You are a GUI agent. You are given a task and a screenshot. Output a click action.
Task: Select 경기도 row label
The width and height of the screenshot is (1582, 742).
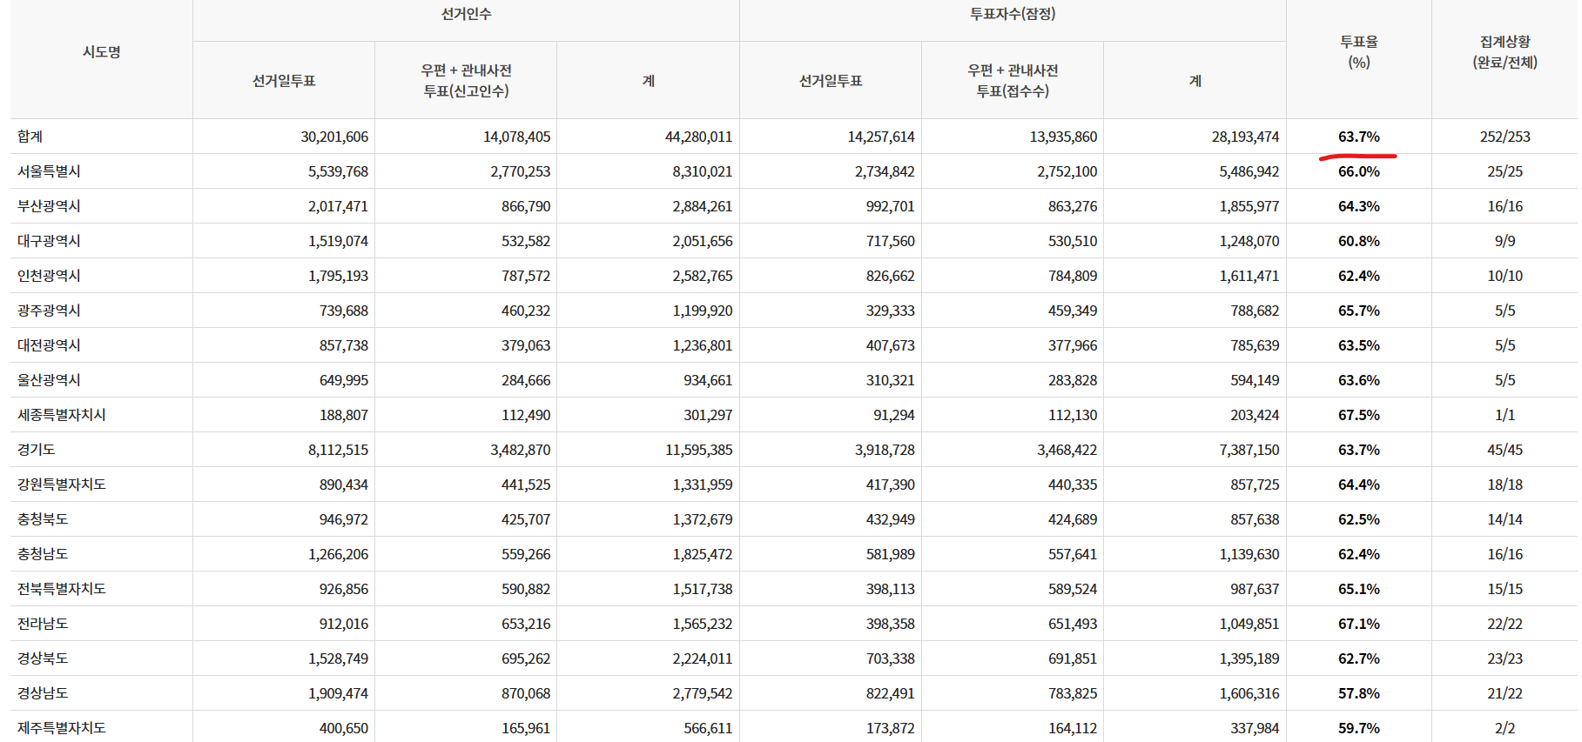[37, 450]
